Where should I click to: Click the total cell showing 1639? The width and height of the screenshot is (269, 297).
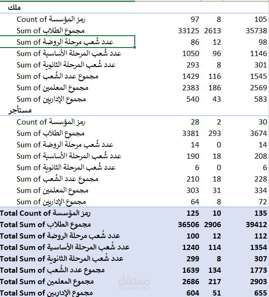(191, 270)
